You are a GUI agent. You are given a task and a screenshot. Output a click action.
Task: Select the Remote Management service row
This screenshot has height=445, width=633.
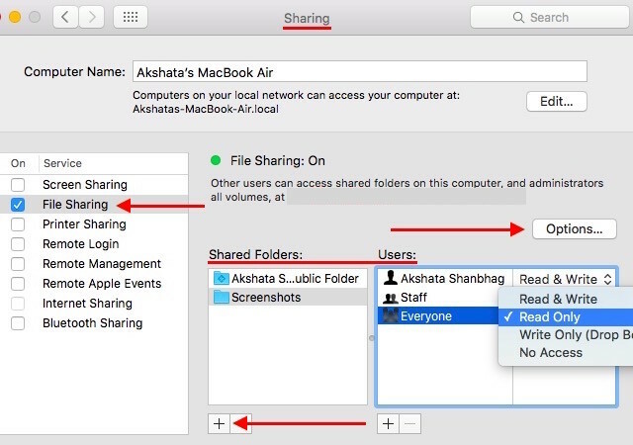[94, 264]
